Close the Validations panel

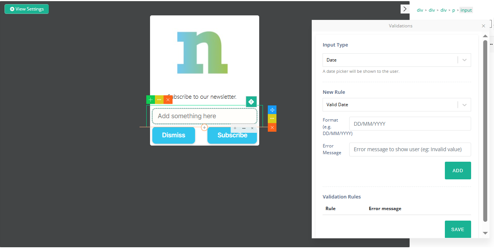pos(483,26)
